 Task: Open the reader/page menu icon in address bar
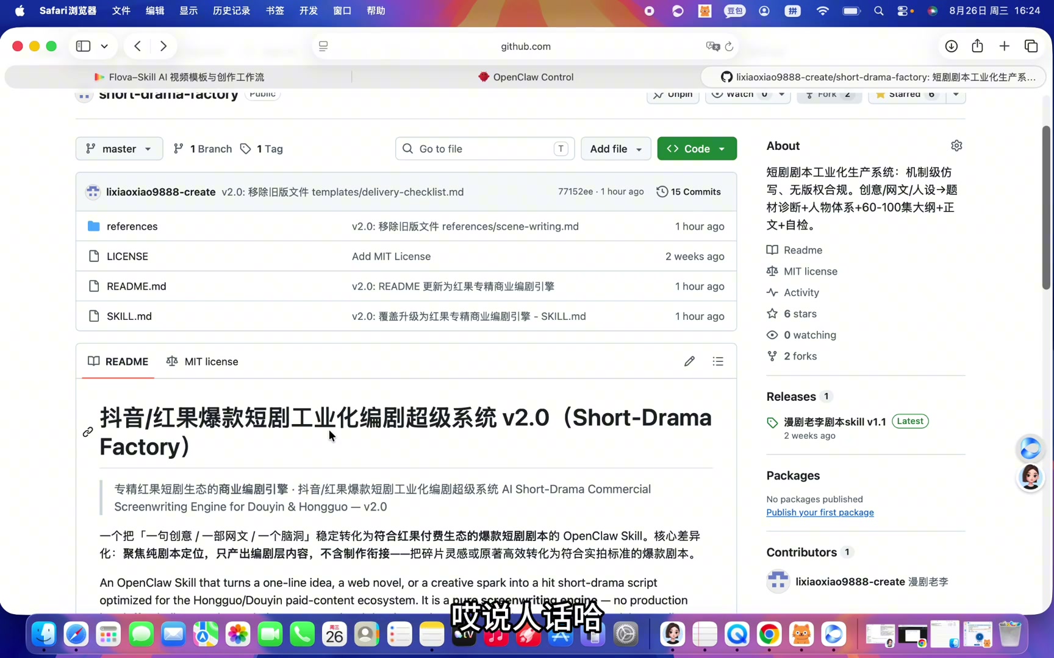pos(323,46)
